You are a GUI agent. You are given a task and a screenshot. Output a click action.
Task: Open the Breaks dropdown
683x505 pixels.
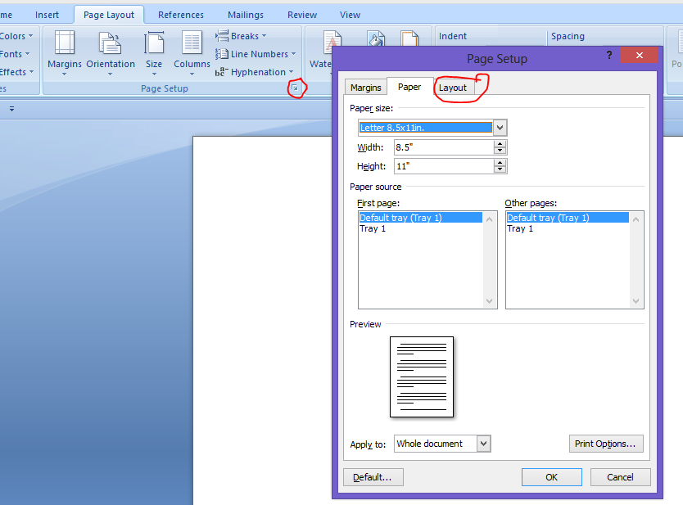pyautogui.click(x=242, y=36)
